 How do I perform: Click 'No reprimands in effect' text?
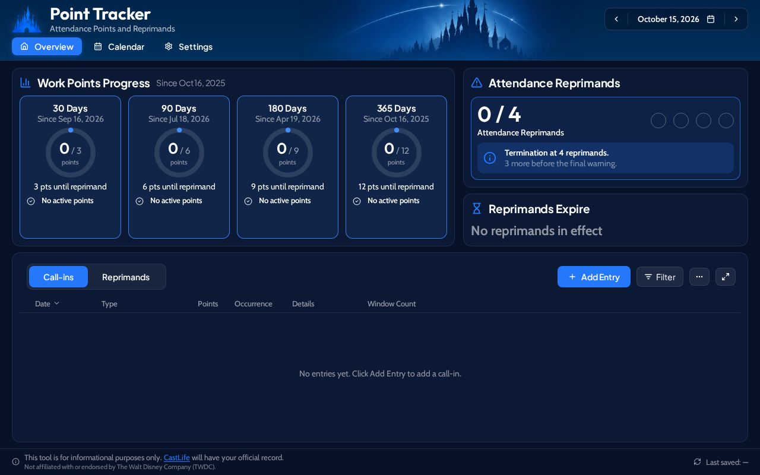[x=537, y=230]
